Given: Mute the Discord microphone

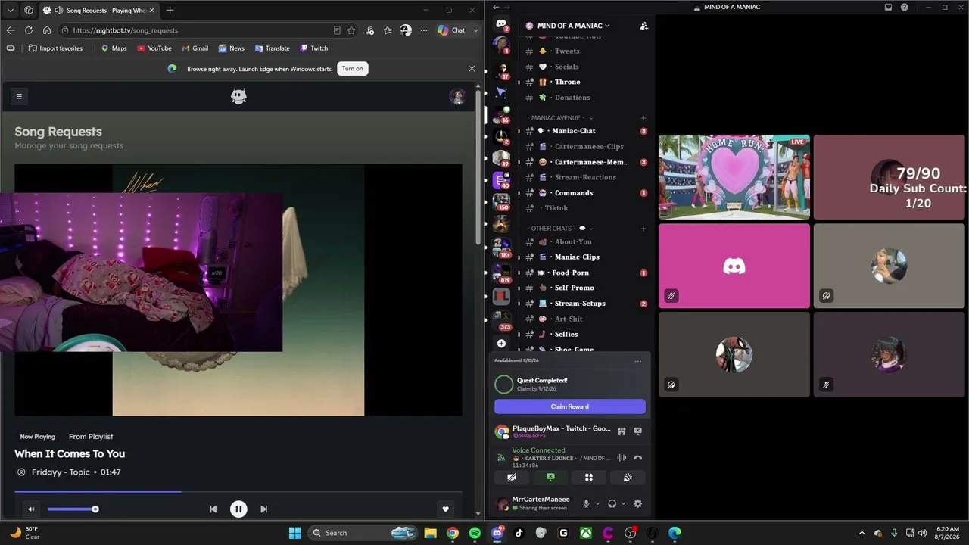Looking at the screenshot, I should [586, 503].
